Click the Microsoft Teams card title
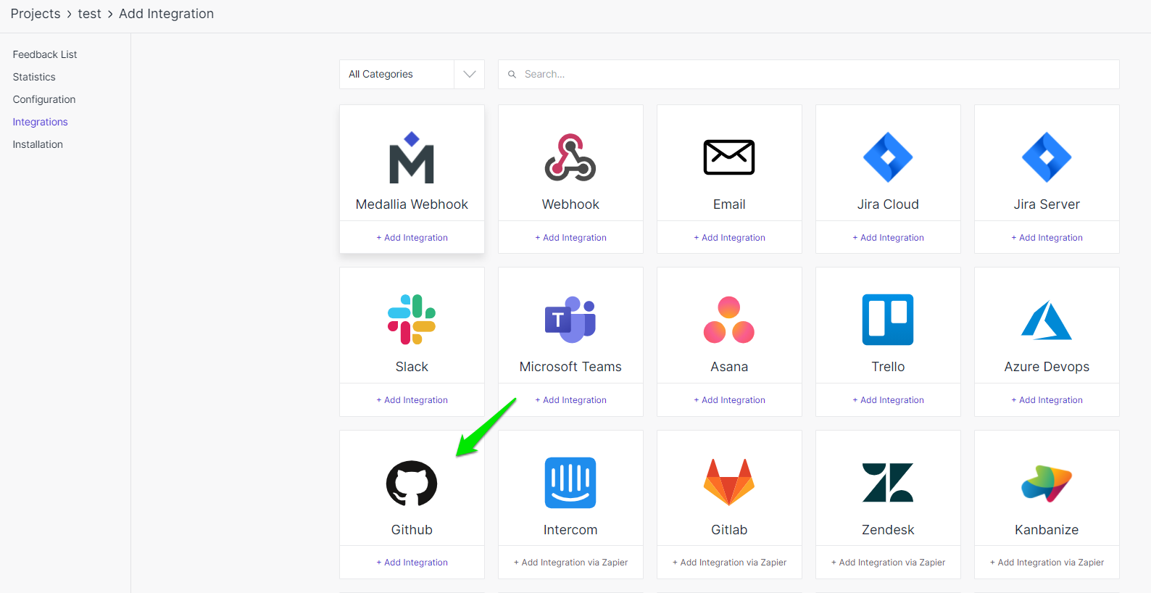Screen dimensions: 1151x593 (x=570, y=367)
